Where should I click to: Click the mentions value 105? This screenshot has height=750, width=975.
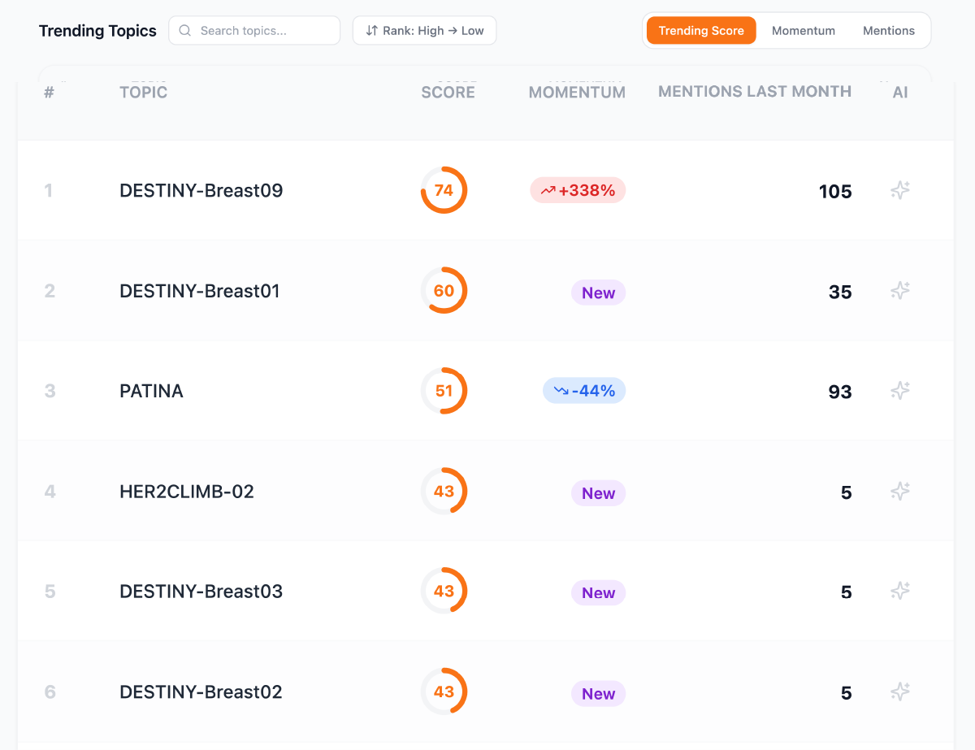[835, 192]
